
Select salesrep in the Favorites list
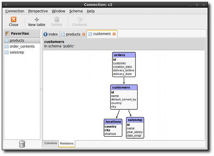coord(22,52)
